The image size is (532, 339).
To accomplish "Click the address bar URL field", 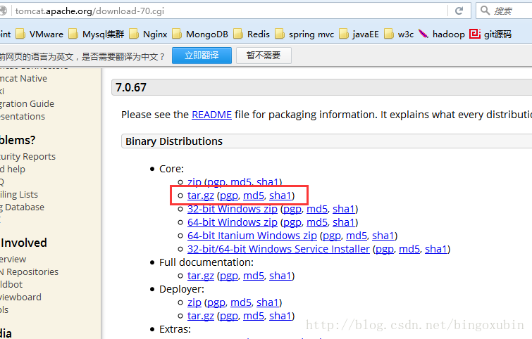I will click(230, 11).
